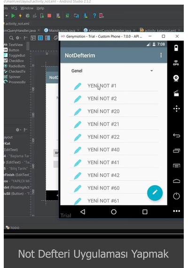This screenshot has width=188, height=268.
Task: Open Genymotion screen capture clapperboard icon
Action: pos(176,93)
